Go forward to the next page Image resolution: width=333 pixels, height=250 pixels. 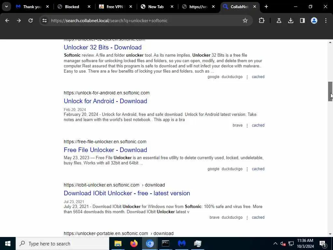click(x=19, y=21)
